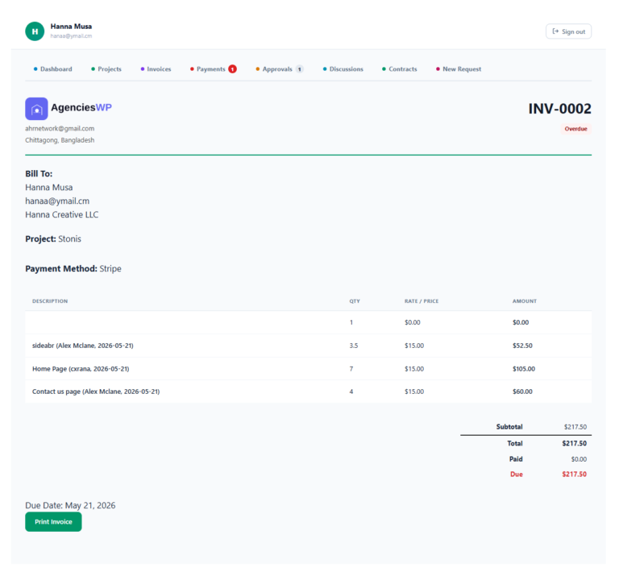
Task: Click the Payment Method Stripe line
Action: [73, 268]
